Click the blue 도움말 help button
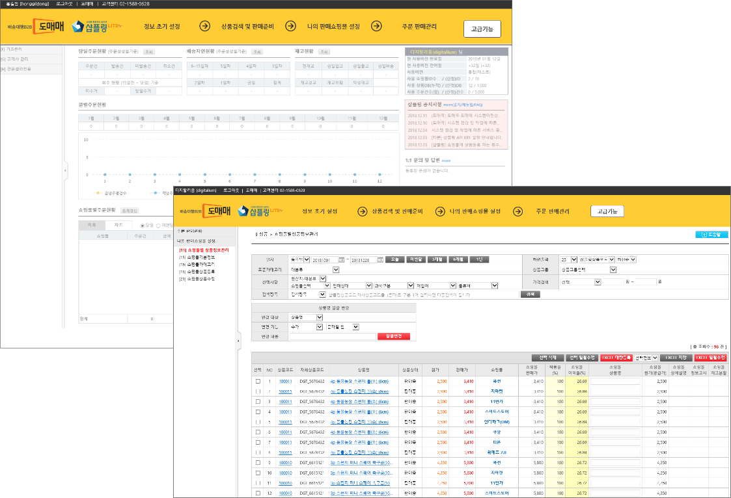 tap(711, 235)
